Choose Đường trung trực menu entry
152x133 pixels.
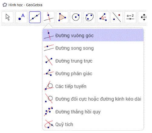click(93, 61)
